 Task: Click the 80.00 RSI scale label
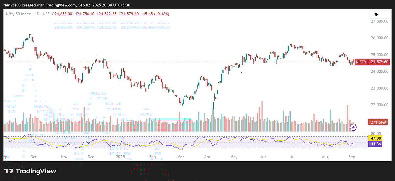coord(376,134)
